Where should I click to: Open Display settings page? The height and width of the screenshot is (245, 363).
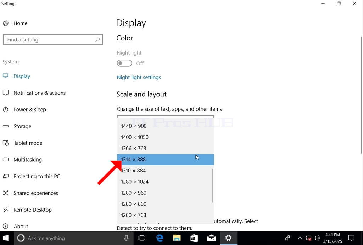click(22, 76)
